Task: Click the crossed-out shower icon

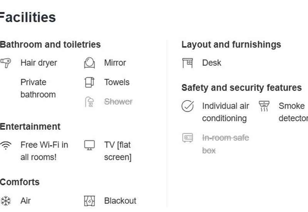Action: tap(89, 102)
